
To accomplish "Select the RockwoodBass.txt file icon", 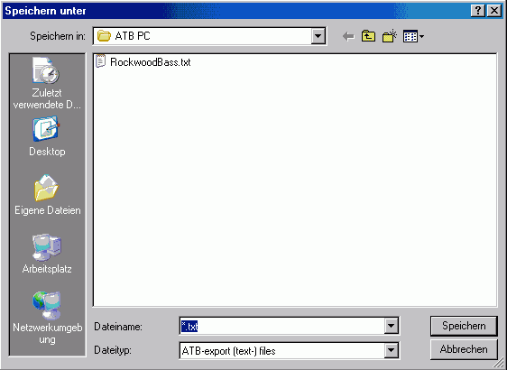I will [x=100, y=61].
